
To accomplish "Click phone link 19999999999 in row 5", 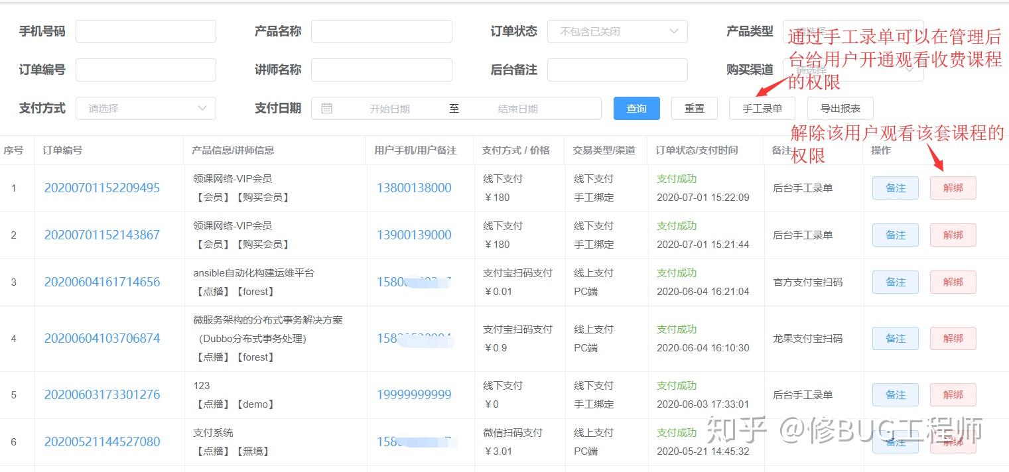I will coord(414,394).
